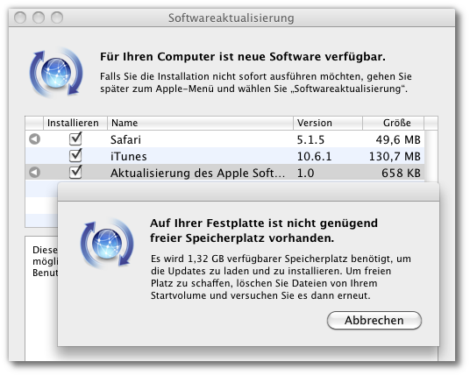Click the red close window button
Viewport: 470px width, 376px height.
[x=20, y=18]
